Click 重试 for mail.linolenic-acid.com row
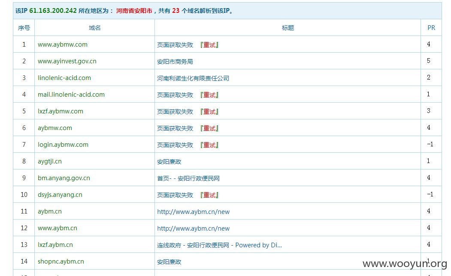The image size is (451, 276). pyautogui.click(x=209, y=95)
